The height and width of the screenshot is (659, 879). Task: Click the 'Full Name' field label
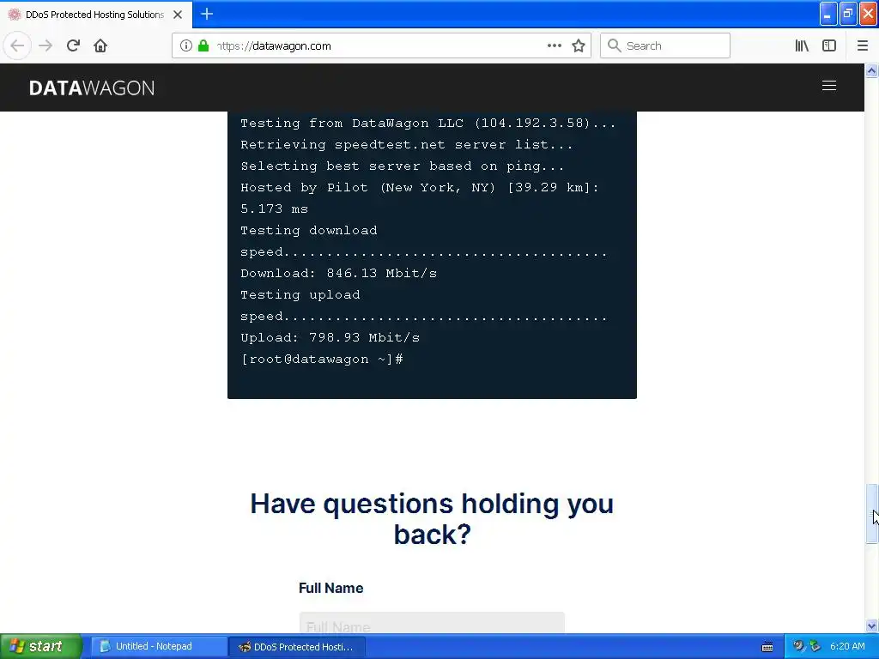click(x=330, y=588)
